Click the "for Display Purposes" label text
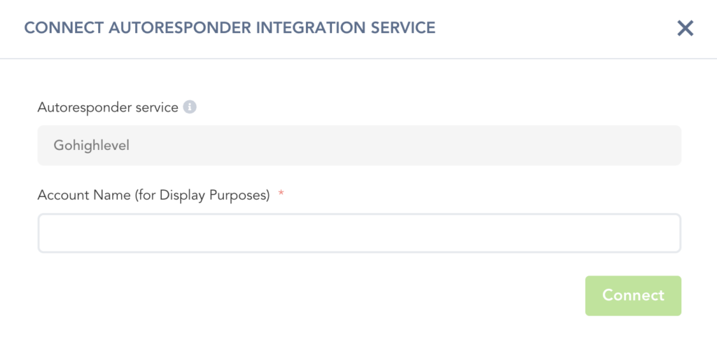717x354 pixels. [214, 196]
